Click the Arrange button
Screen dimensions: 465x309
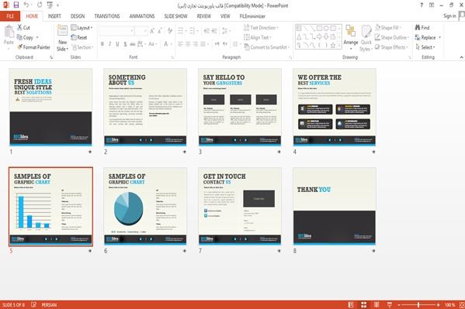(351, 36)
